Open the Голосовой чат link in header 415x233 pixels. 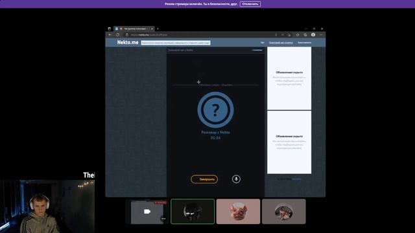281,43
